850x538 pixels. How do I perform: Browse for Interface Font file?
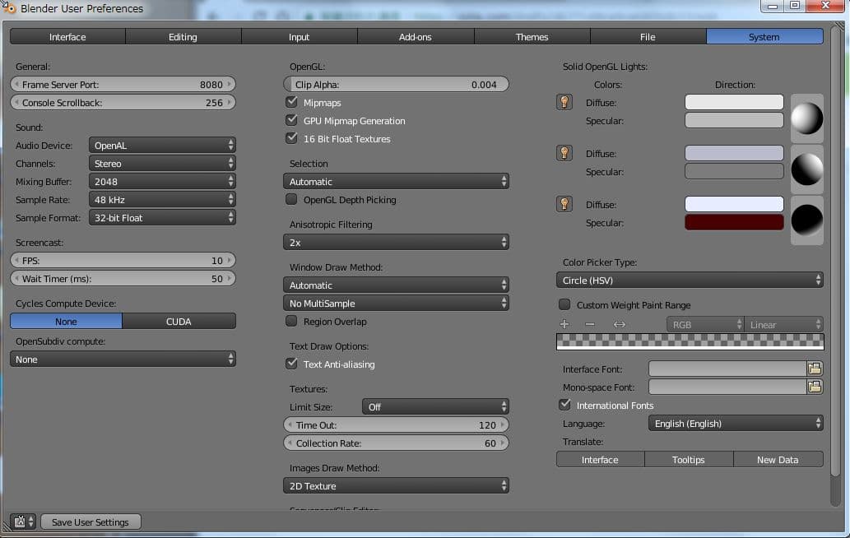pos(815,369)
